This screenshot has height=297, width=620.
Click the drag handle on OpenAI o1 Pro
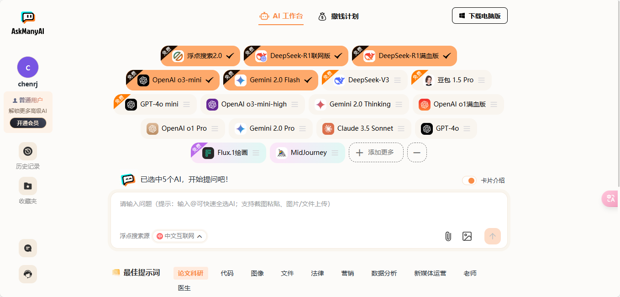215,128
